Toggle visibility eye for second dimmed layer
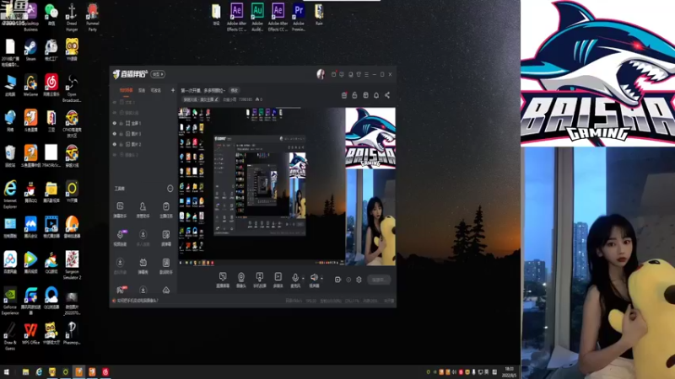Viewport: 675px width, 379px height. pyautogui.click(x=115, y=113)
